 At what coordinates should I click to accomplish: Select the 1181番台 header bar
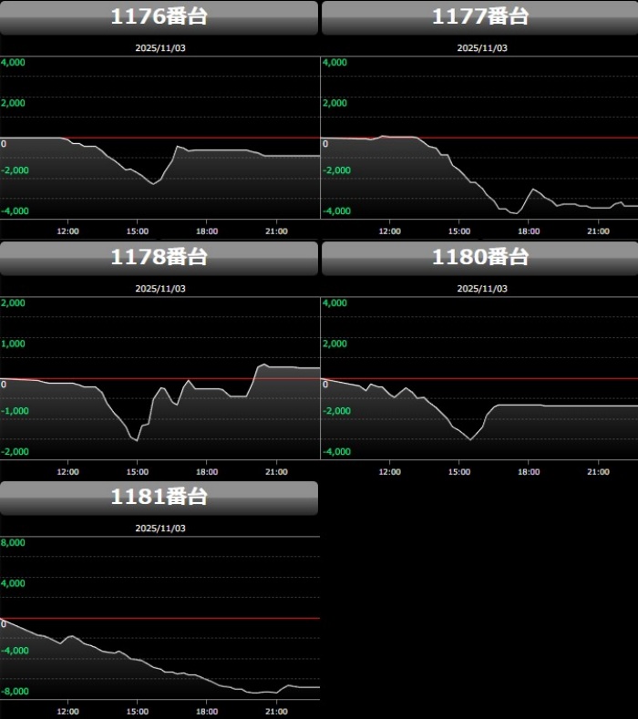point(159,498)
